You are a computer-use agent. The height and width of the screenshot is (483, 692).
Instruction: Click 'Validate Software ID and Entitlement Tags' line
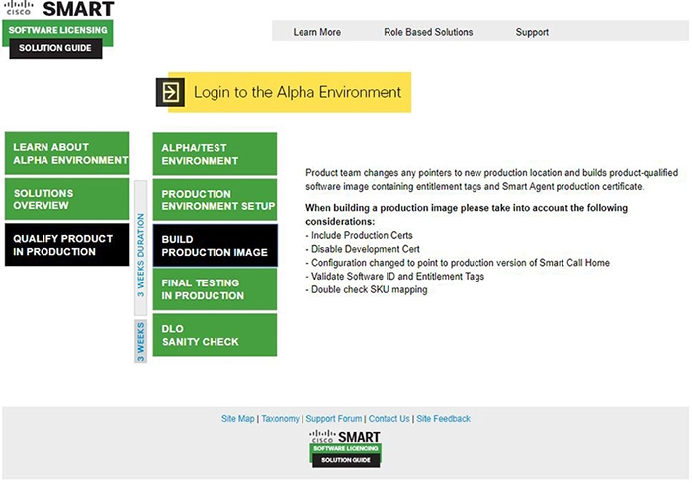click(395, 277)
